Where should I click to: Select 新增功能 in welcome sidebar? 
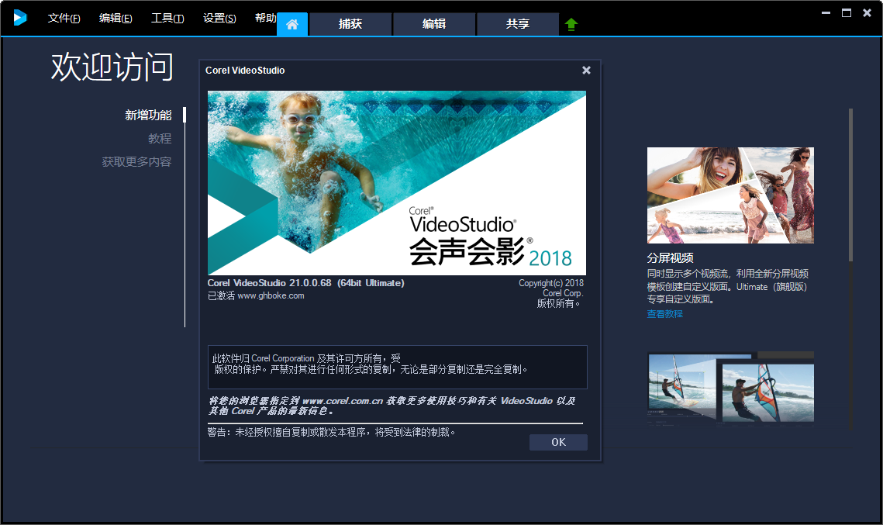click(148, 115)
